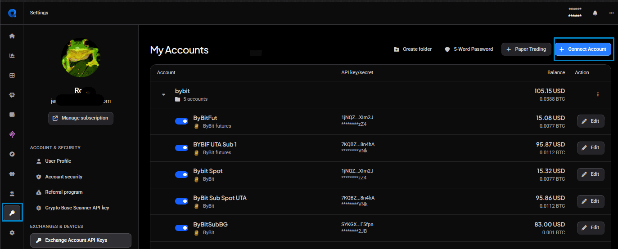Toggle the BYBIF UTA Sub 1 switch
Viewport: 618px width, 249px height.
[x=181, y=148]
